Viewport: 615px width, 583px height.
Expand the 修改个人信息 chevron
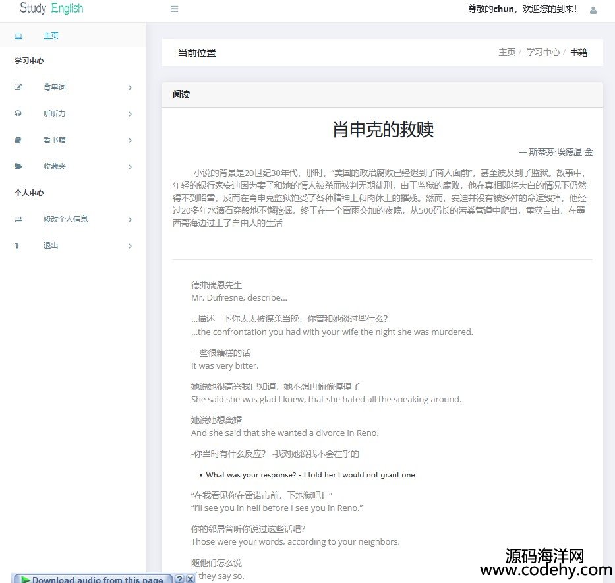(x=130, y=220)
